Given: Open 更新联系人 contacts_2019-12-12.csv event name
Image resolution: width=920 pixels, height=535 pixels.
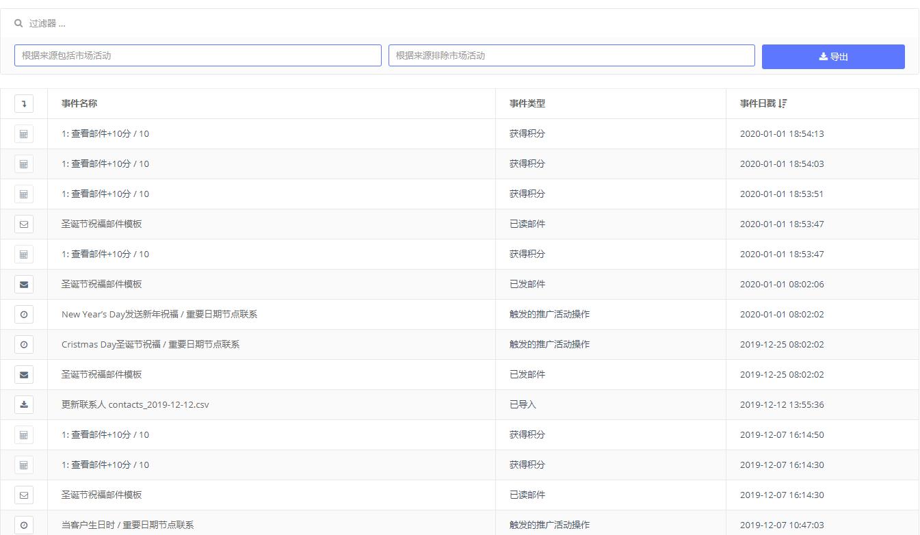Looking at the screenshot, I should click(x=135, y=405).
